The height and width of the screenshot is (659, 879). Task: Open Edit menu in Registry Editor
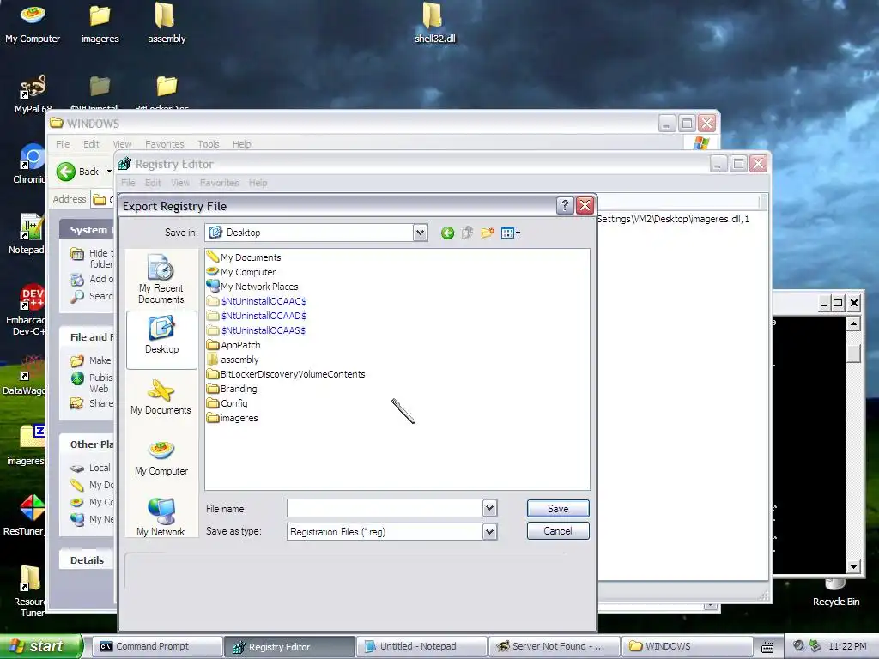[153, 183]
